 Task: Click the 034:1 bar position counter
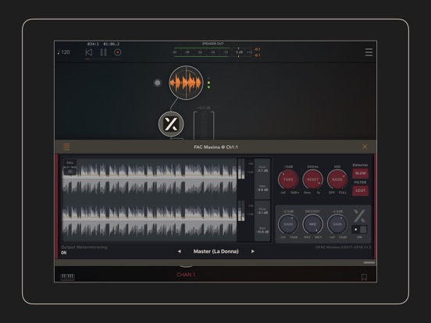click(93, 44)
